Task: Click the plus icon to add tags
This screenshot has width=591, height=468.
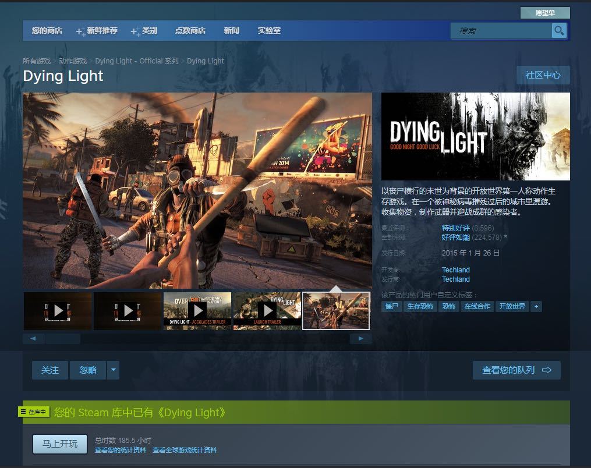Action: pos(536,306)
